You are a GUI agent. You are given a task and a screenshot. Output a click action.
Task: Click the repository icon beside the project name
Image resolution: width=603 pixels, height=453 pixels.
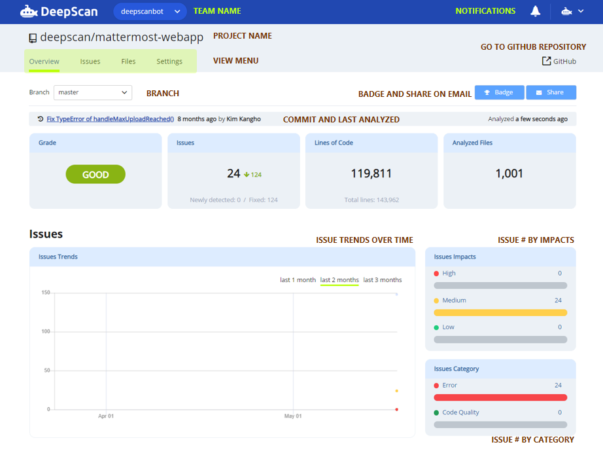(x=33, y=38)
